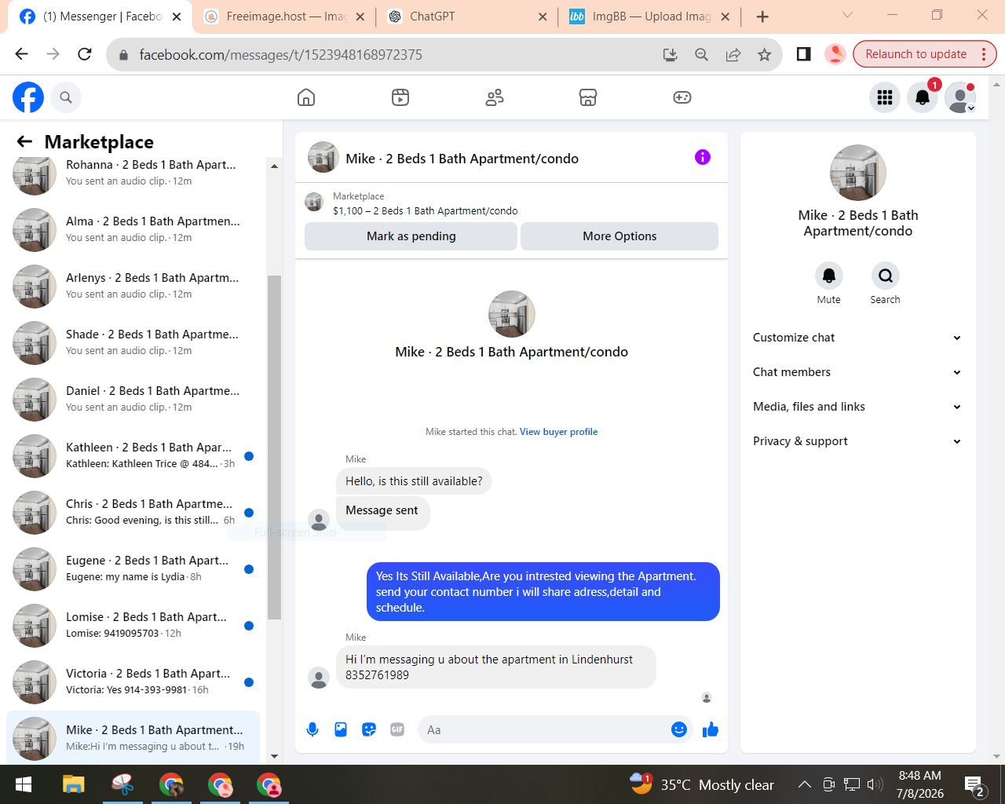Expand Chat members section
Screen dimensions: 1005x804
tap(857, 372)
